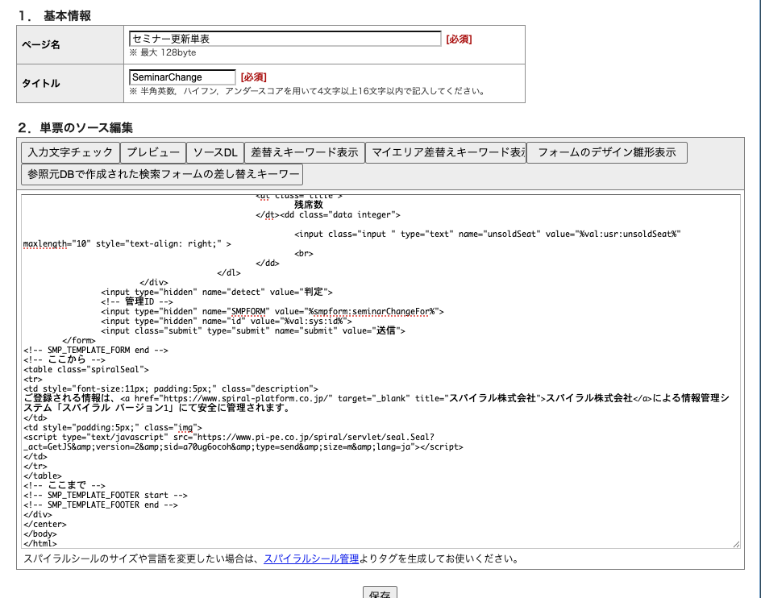Click the td class="description" code line

171,389
